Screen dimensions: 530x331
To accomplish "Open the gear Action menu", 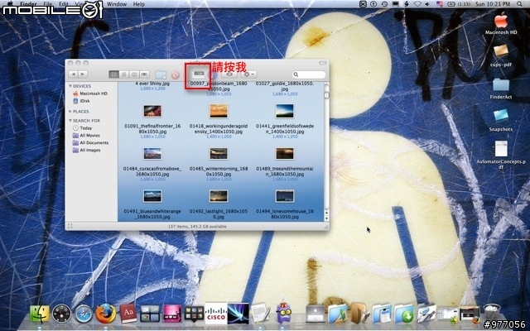I will (x=248, y=74).
